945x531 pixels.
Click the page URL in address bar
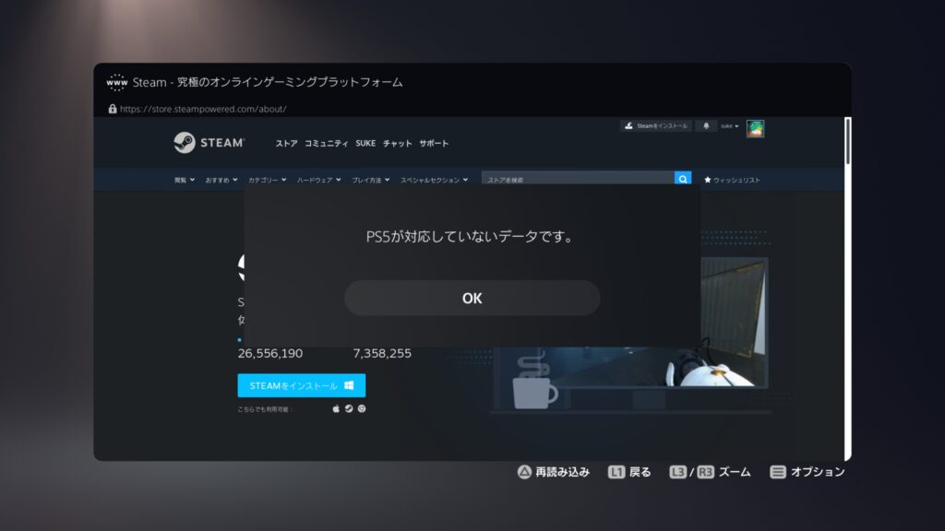(x=203, y=109)
